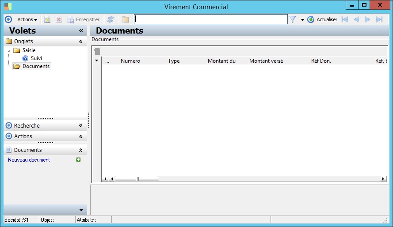
Task: Click the horizontal scrollbar right arrow
Action: [383, 179]
